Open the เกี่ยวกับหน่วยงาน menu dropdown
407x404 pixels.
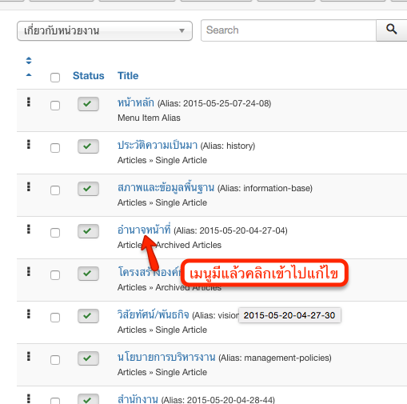(105, 31)
